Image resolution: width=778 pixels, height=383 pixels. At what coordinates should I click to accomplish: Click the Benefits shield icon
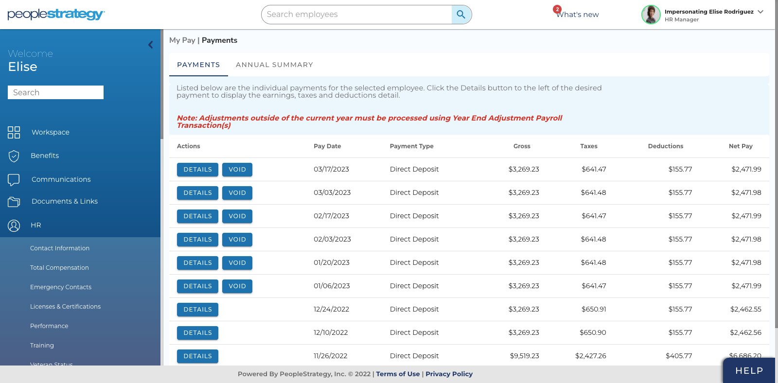(x=14, y=156)
